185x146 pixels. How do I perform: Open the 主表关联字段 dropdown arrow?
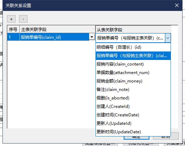[x=92, y=37]
